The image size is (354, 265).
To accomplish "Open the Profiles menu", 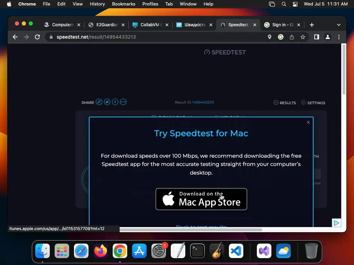I will 150,4.
